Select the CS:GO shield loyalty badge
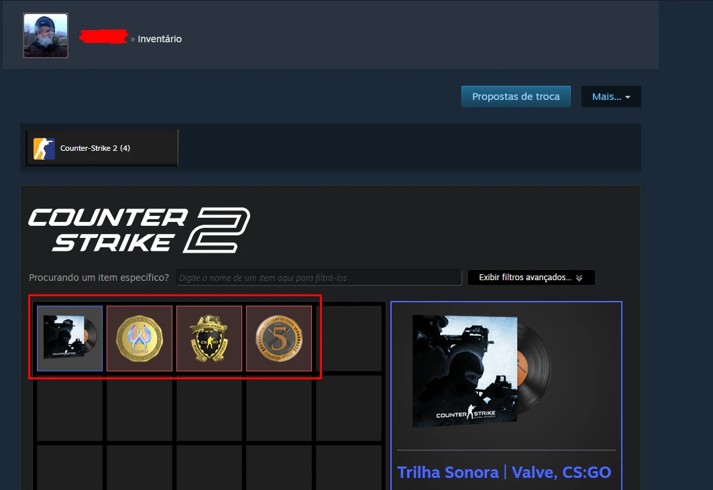This screenshot has width=713, height=490. pos(209,339)
